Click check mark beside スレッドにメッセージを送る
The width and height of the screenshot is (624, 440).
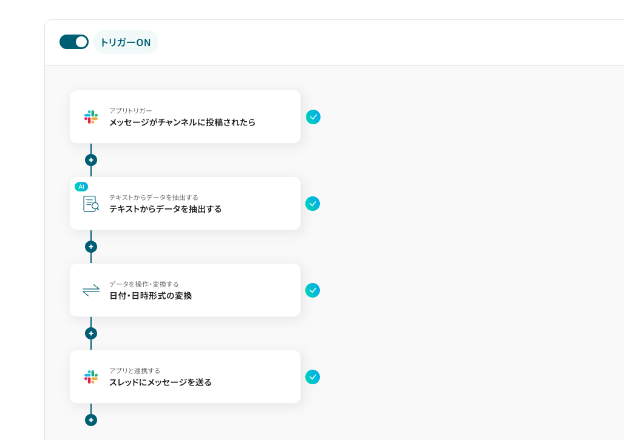(313, 377)
